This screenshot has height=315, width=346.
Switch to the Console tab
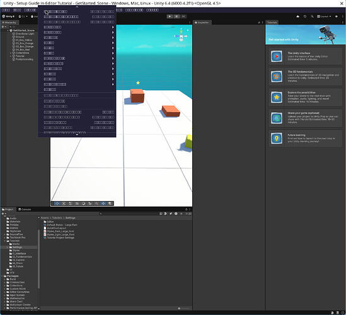click(x=25, y=209)
